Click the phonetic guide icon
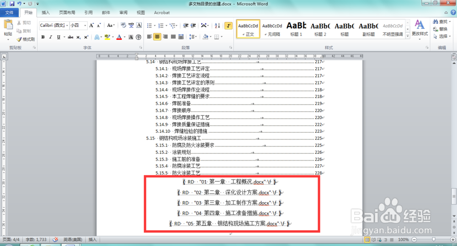The image size is (457, 246). 131,25
